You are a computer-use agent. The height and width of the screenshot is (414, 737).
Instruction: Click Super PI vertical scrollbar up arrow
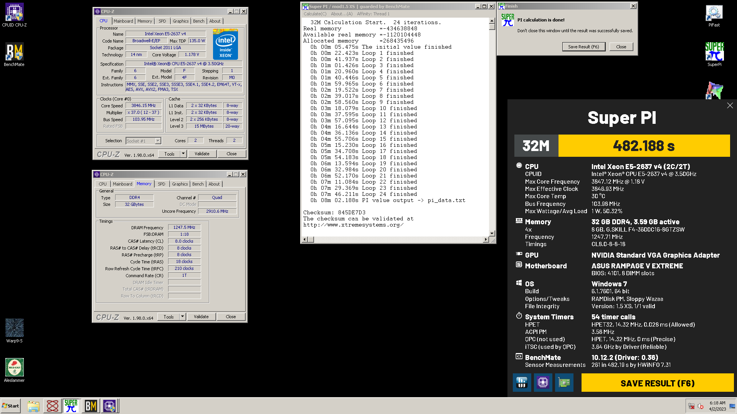coord(492,21)
